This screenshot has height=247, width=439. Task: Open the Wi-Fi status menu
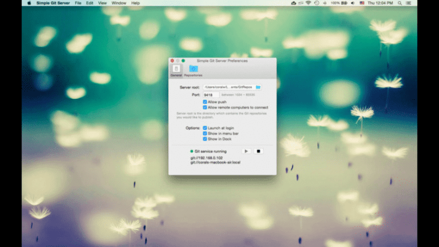point(308,3)
